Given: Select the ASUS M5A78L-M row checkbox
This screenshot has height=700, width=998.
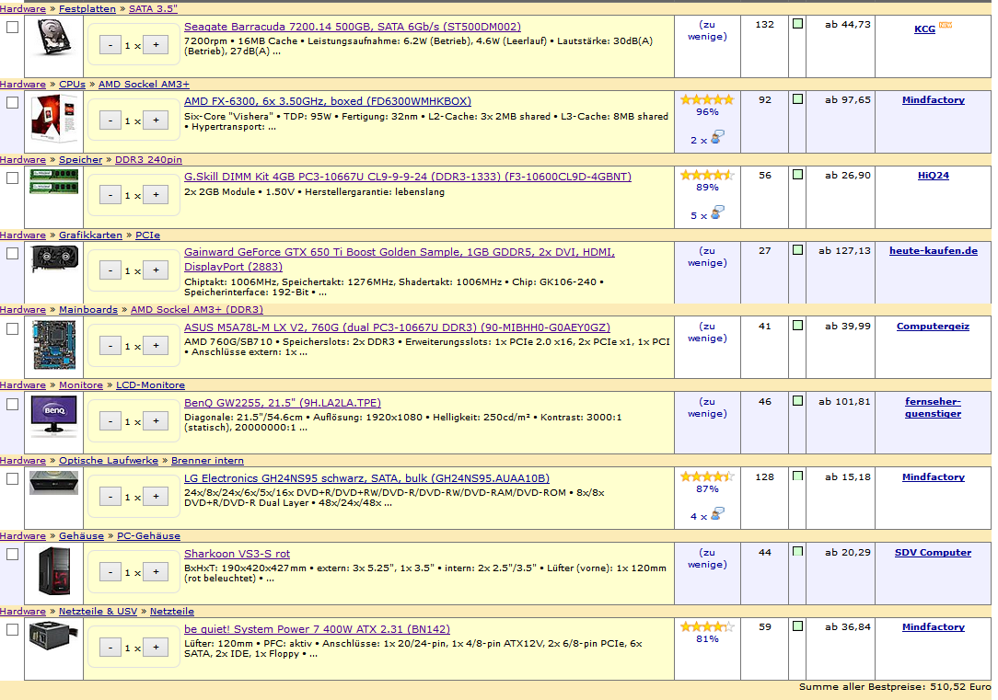Looking at the screenshot, I should (12, 328).
